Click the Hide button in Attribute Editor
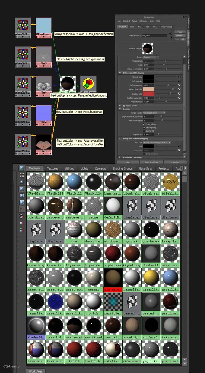Viewport: 205px width, 373px height. pos(183,39)
